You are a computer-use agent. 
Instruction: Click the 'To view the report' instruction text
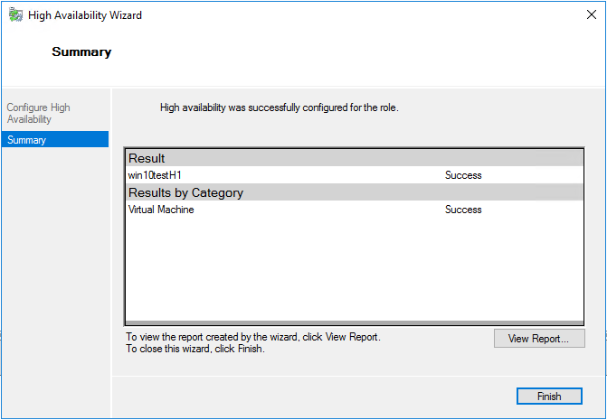pos(253,337)
